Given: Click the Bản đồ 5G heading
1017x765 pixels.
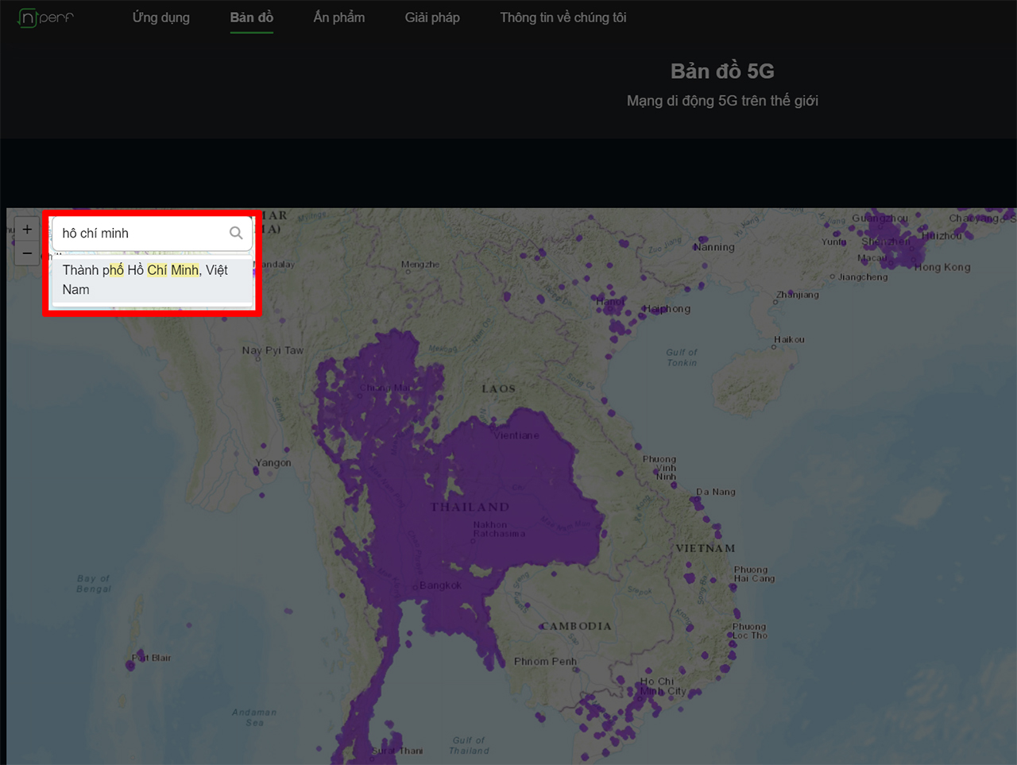Looking at the screenshot, I should coord(722,71).
